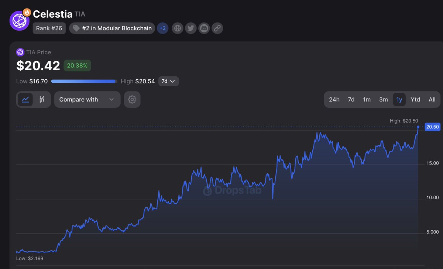This screenshot has width=443, height=269.
Task: Open chart settings gear icon
Action: pyautogui.click(x=132, y=100)
